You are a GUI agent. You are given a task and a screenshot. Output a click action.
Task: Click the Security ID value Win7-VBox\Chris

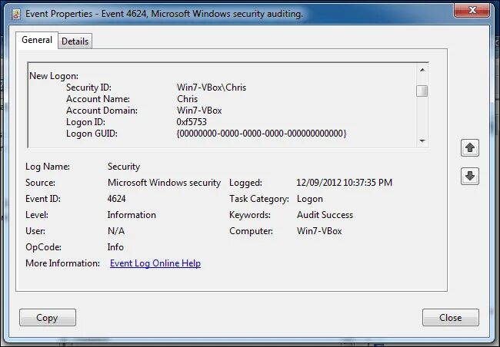[212, 88]
